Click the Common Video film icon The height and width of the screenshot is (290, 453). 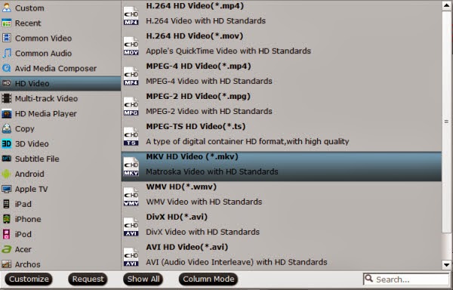6,38
